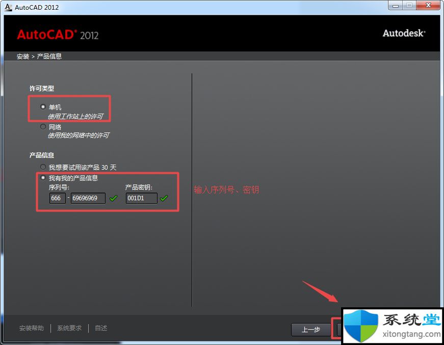Screen dimensions: 444x345
Task: Click the AutoCAD title bar app icon
Action: 8,7
